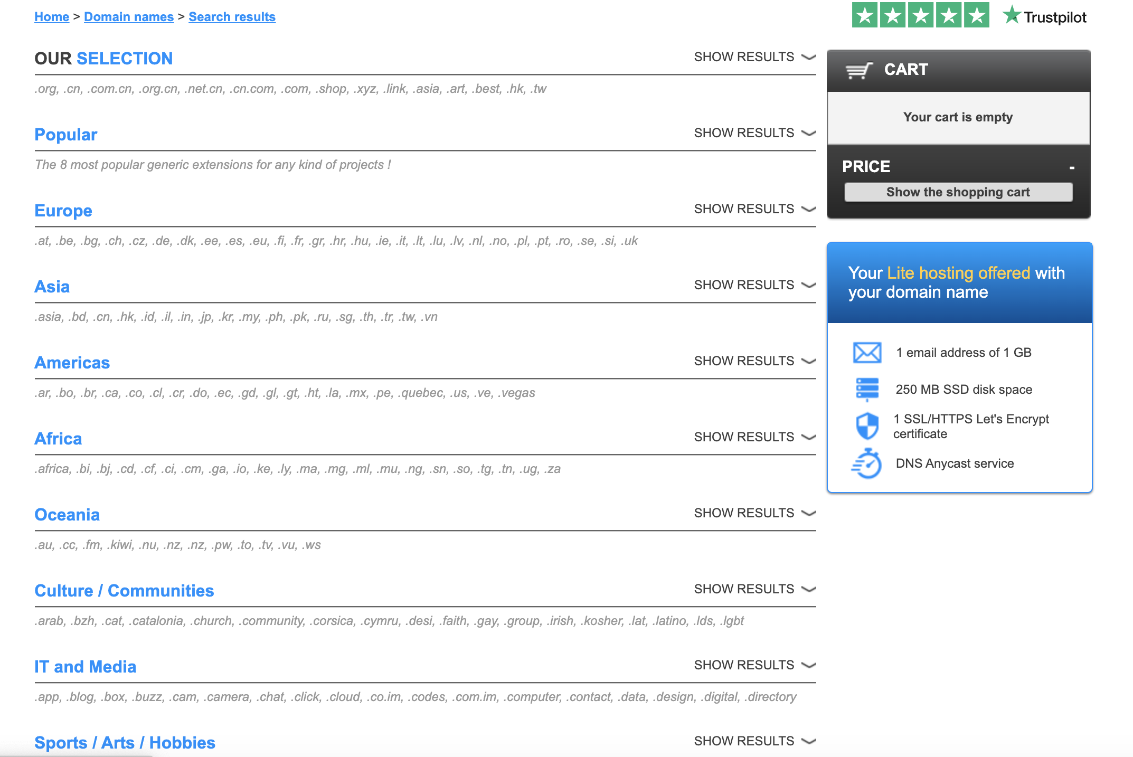
Task: Click the email envelope icon
Action: 867,353
